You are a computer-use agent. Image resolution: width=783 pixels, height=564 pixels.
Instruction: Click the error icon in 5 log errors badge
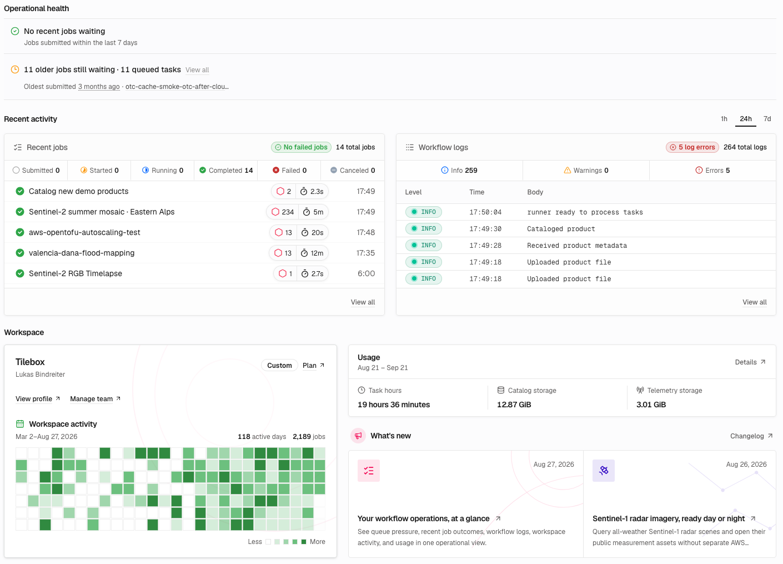coord(673,147)
